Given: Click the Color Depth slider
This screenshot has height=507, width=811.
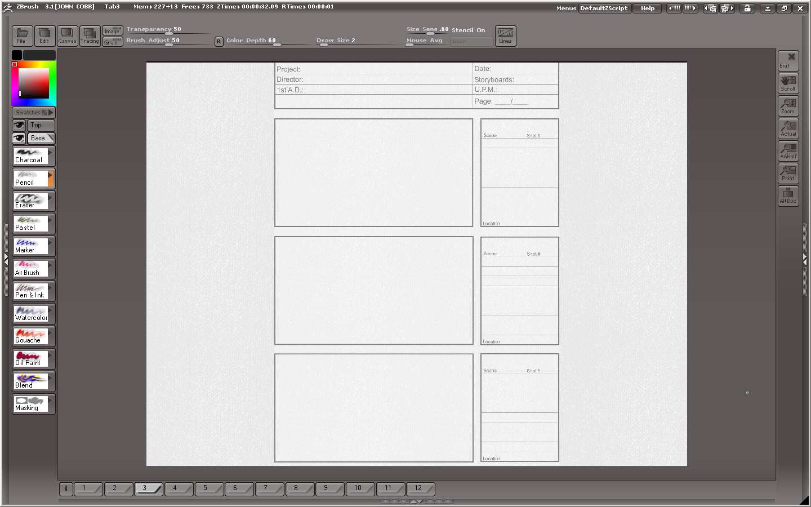Looking at the screenshot, I should coord(268,41).
